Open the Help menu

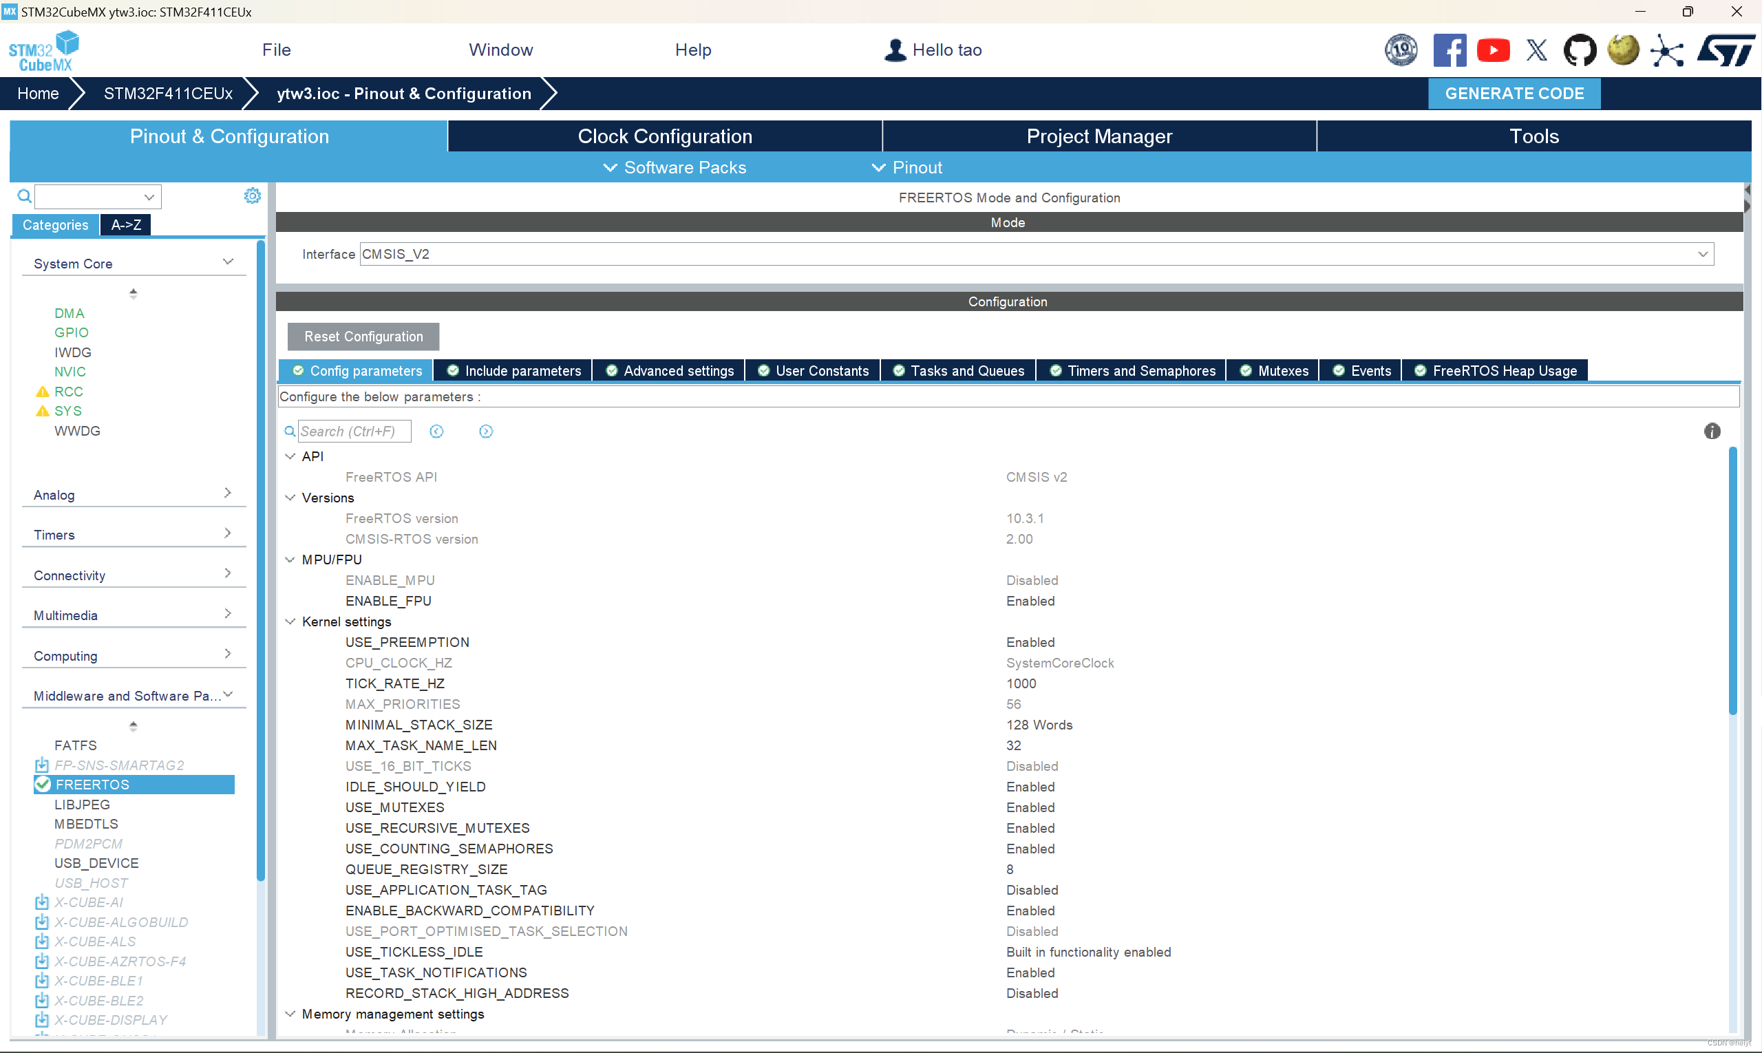tap(692, 50)
